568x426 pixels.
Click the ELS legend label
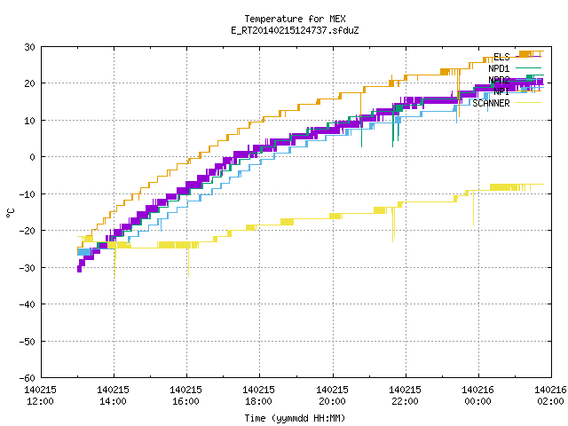(501, 57)
